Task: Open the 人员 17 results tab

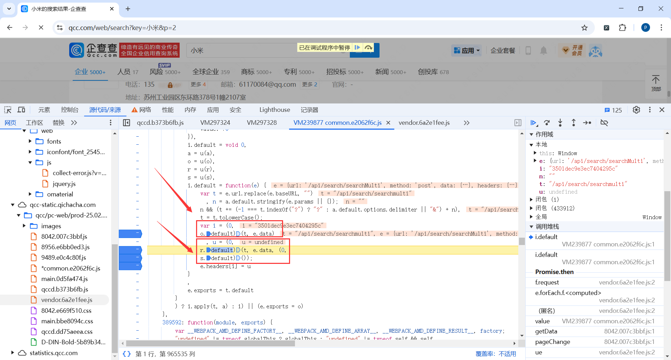Action: 128,72
